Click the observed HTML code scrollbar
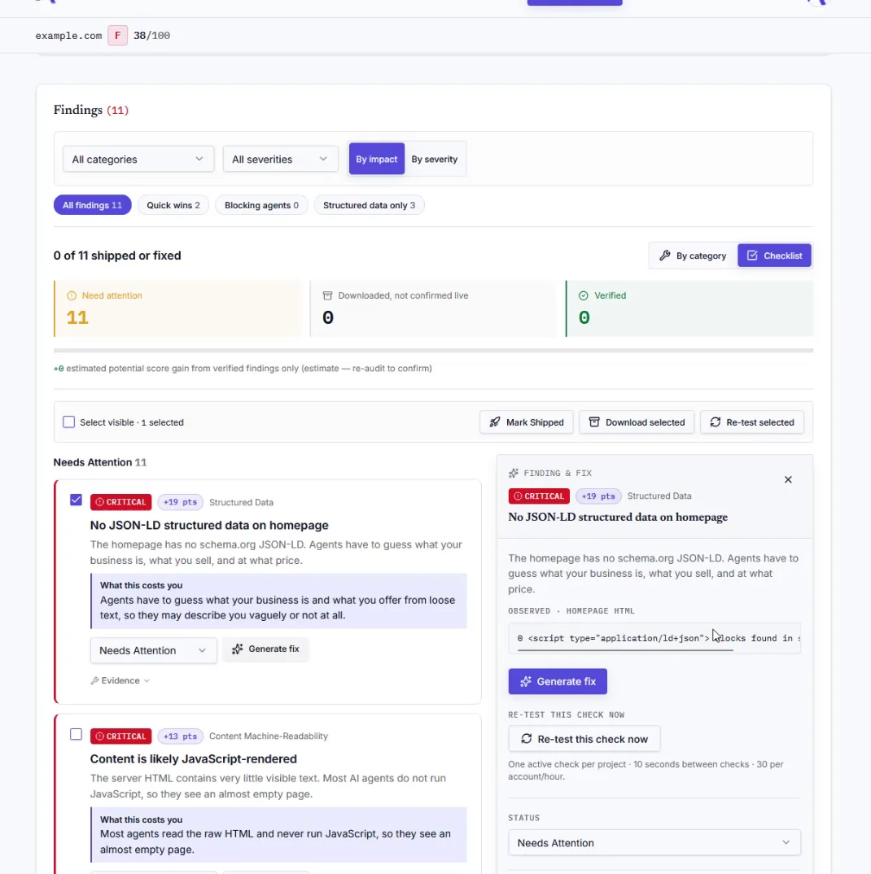The height and width of the screenshot is (874, 871). tap(625, 650)
